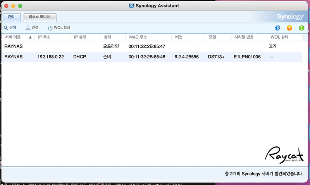
Task: Sort by MAC 주소 column header
Action: [138, 37]
